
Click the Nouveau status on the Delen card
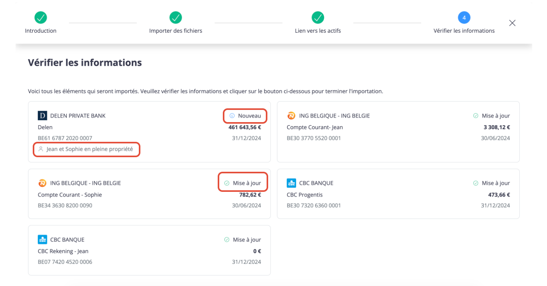pyautogui.click(x=249, y=116)
